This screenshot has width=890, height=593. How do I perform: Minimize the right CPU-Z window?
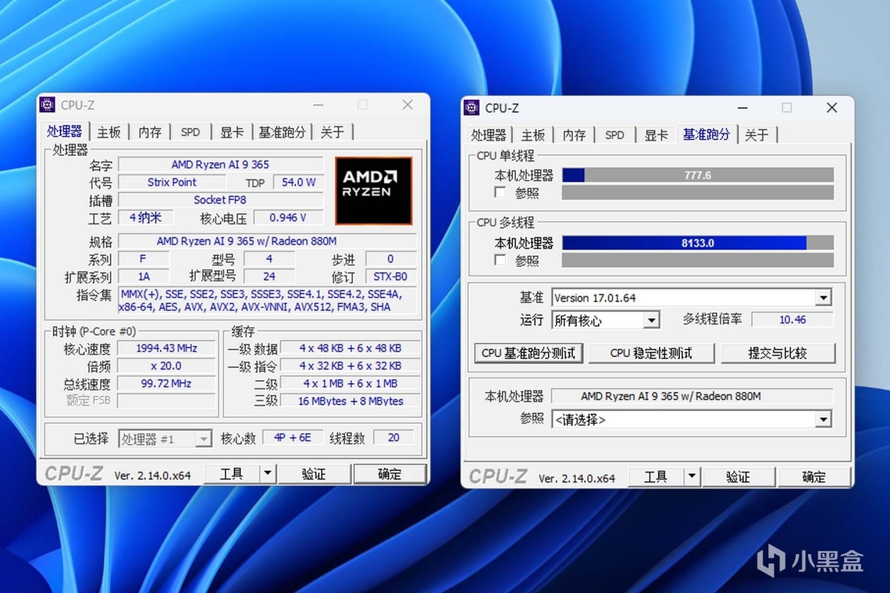(742, 108)
